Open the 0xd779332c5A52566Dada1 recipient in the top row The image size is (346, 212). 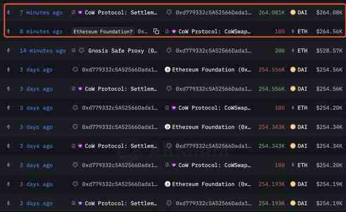coord(213,13)
